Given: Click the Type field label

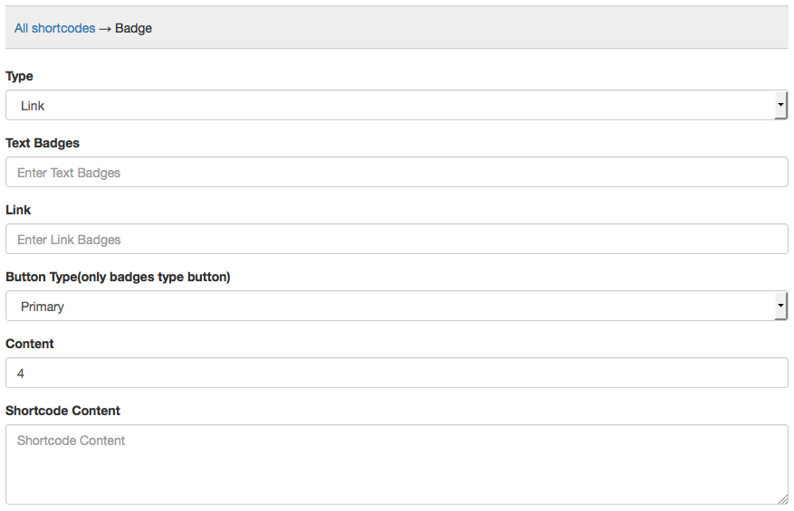Looking at the screenshot, I should pos(19,76).
